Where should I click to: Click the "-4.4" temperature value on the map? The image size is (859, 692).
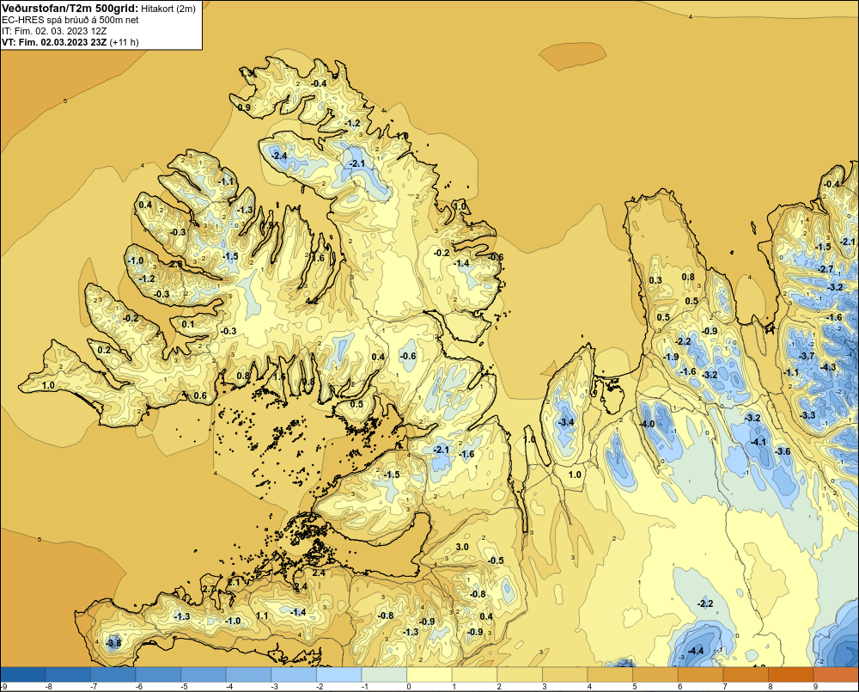coord(695,651)
